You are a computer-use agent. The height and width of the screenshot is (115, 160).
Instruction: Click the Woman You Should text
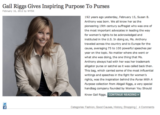139,88
